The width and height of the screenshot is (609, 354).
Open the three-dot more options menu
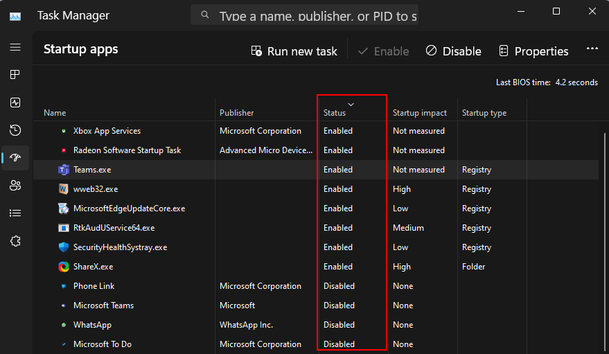tap(592, 50)
